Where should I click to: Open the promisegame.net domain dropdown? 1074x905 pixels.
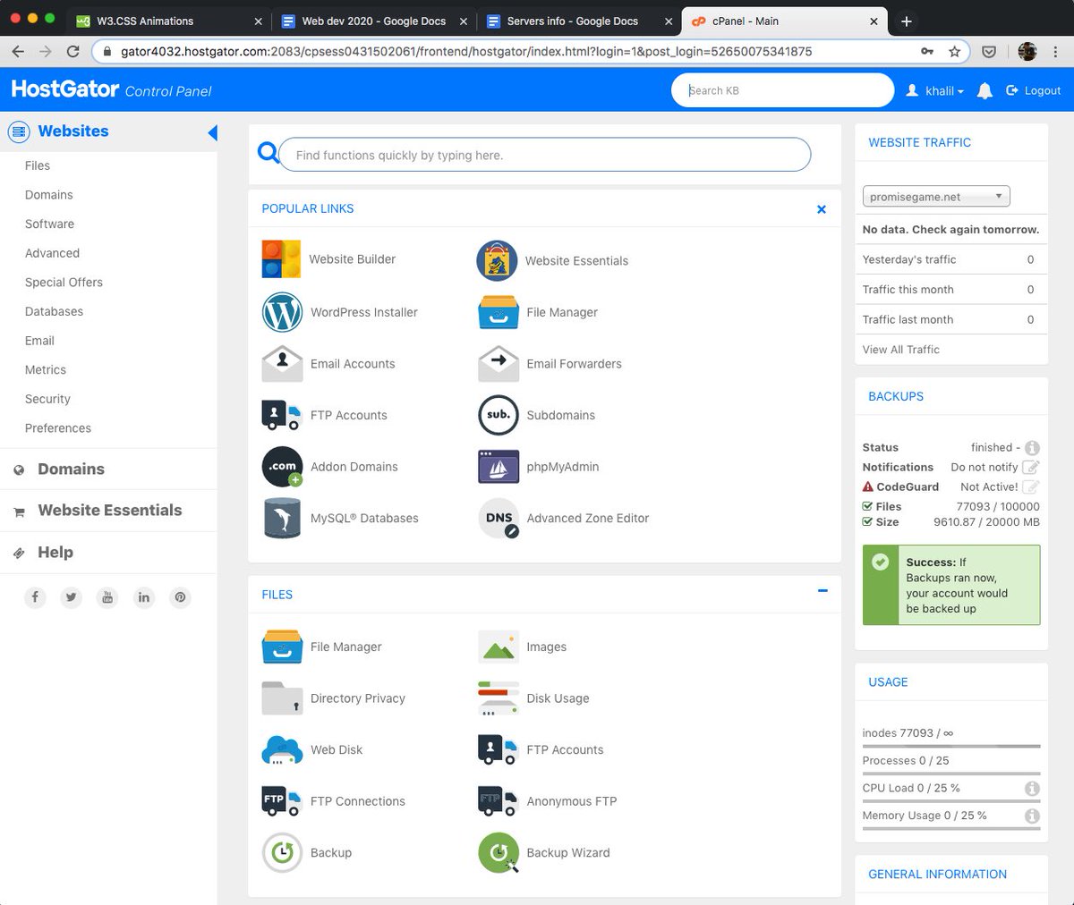coord(936,197)
